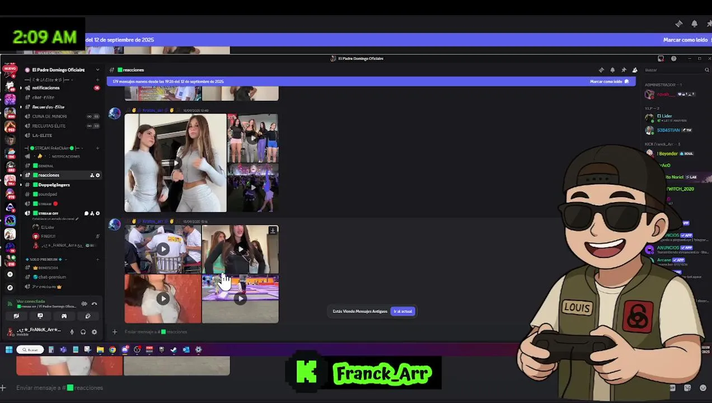Open the chat-Elite channel
The image size is (712, 403).
pos(62,97)
